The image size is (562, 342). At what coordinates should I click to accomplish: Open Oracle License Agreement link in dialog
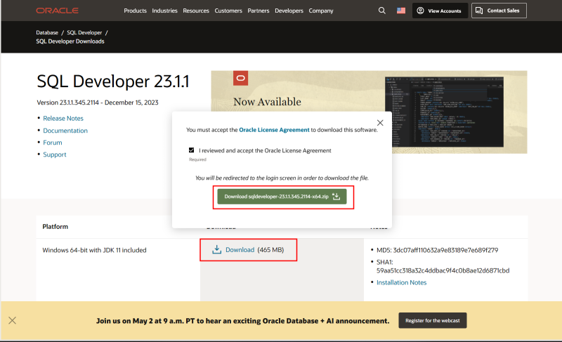click(x=274, y=130)
